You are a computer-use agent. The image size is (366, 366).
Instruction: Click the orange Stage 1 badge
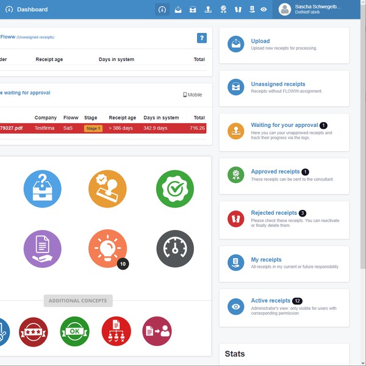tap(93, 128)
